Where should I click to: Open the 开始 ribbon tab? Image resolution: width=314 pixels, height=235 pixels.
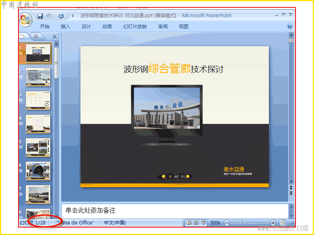pyautogui.click(x=44, y=26)
